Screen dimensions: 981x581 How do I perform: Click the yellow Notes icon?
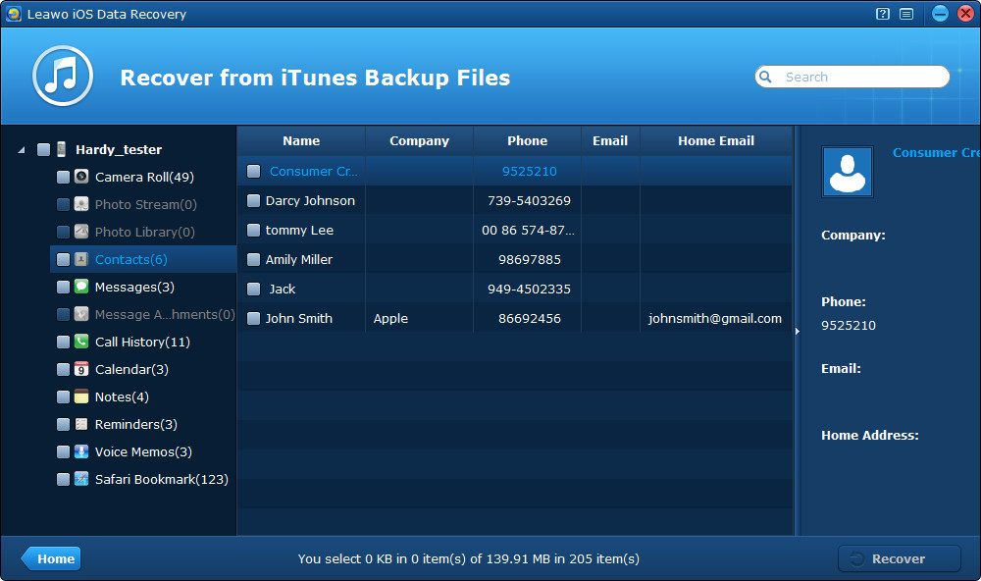(x=81, y=396)
